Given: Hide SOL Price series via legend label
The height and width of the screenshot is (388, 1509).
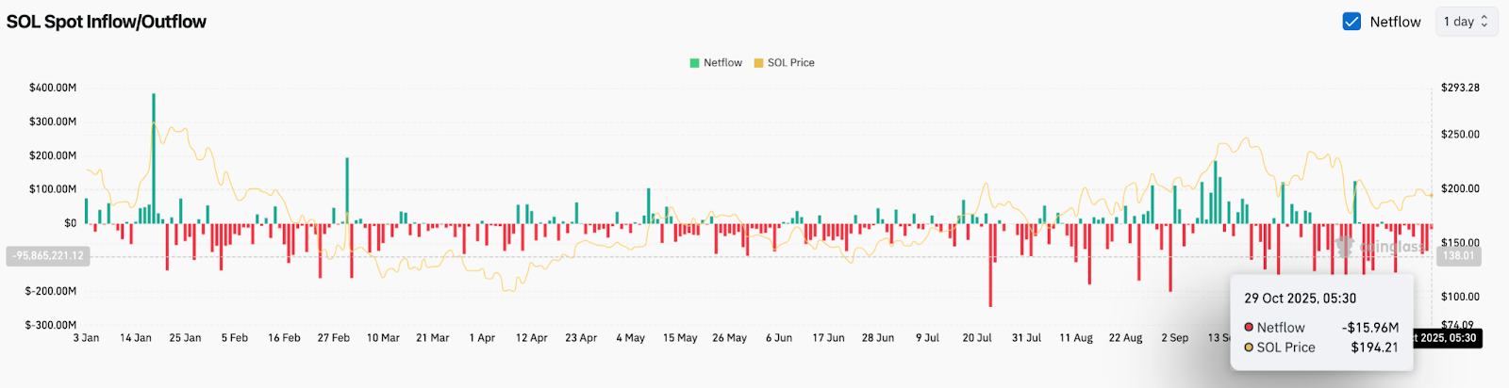Looking at the screenshot, I should tap(790, 63).
